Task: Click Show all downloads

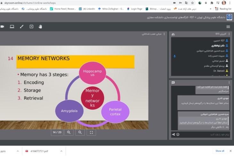Action: (x=220, y=151)
